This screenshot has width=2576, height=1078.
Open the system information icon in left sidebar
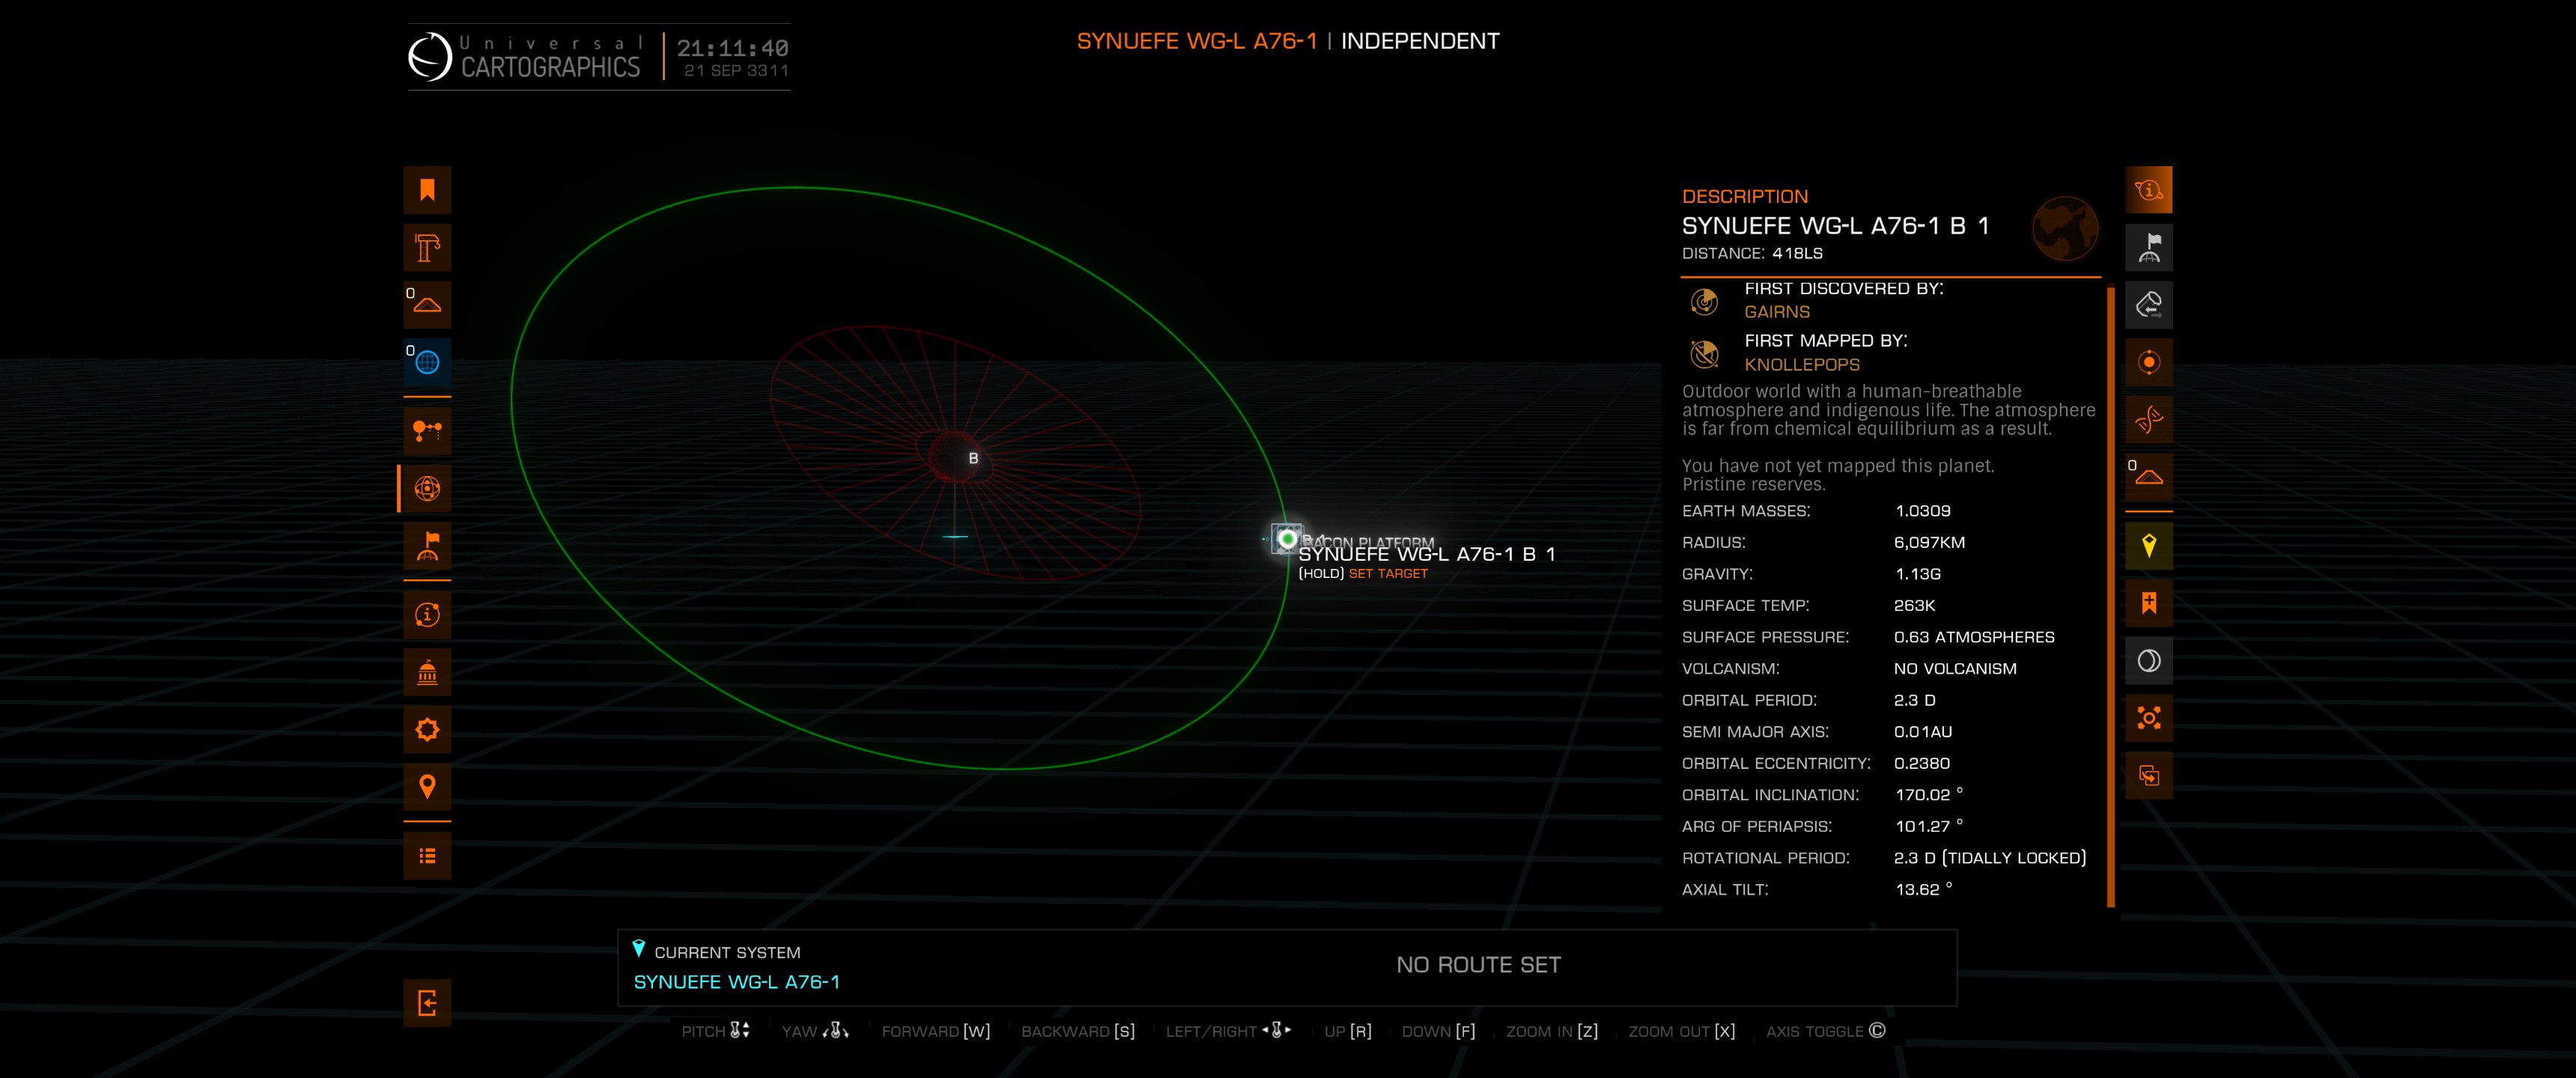(x=427, y=615)
